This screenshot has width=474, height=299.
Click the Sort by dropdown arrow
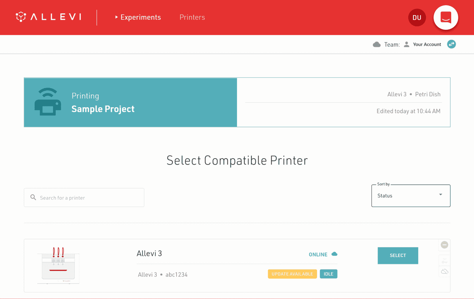441,194
